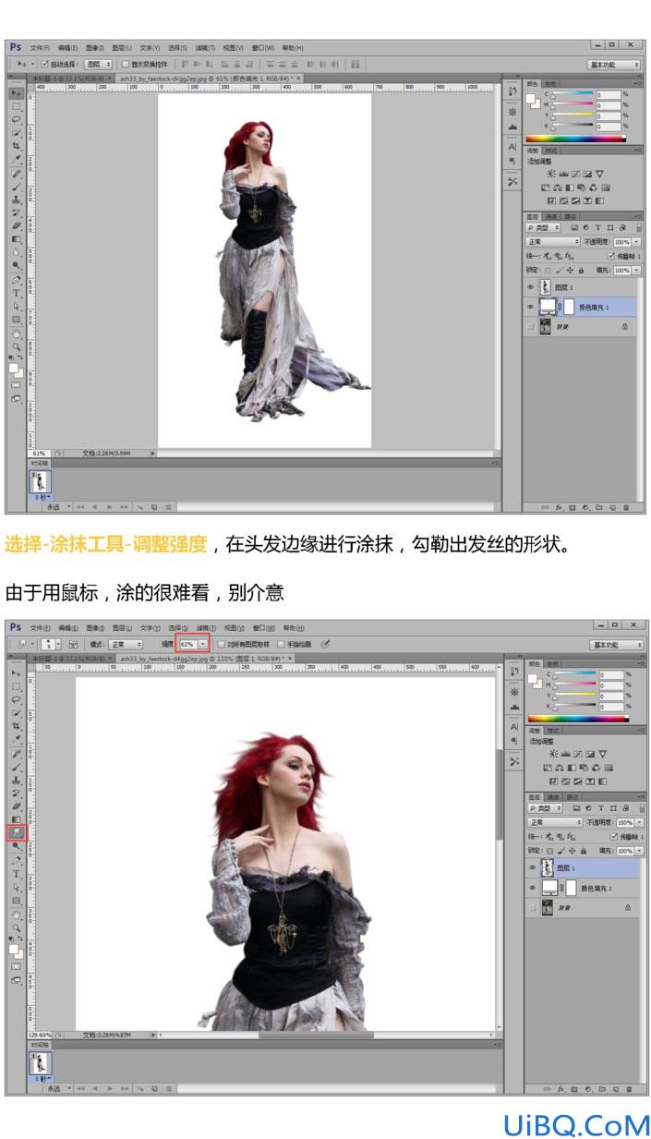
Task: Select the Zoom tool in upper screenshot
Action: [17, 346]
